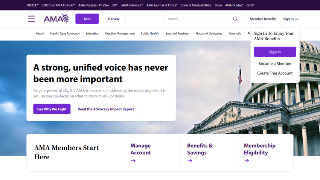Open AMA Physician Profiles link
Image resolution: width=320 pixels, height=180 pixels.
pyautogui.click(x=94, y=5)
